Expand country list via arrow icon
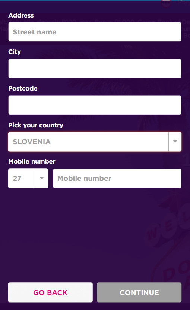The height and width of the screenshot is (310, 190). (175, 142)
